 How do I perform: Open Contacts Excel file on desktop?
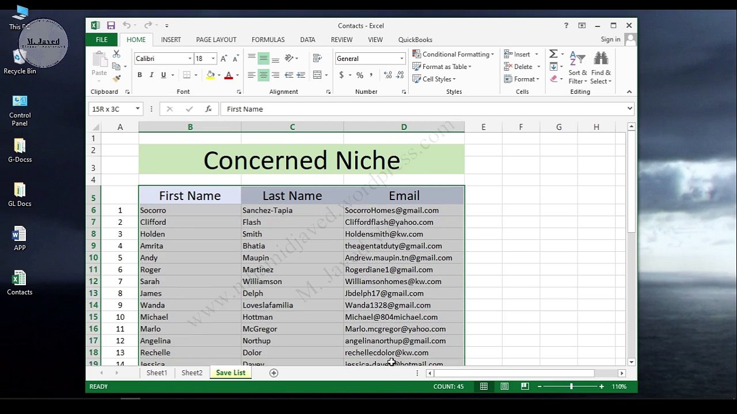click(x=20, y=282)
